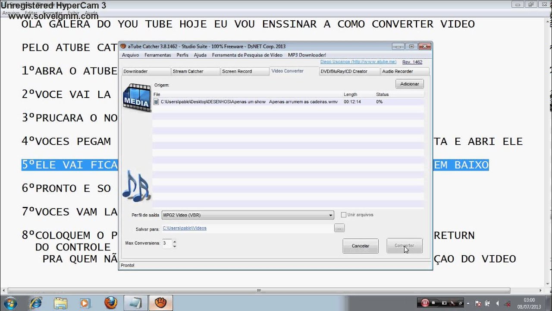Click the power plug tray icon
This screenshot has width=552, height=311.
pyautogui.click(x=487, y=303)
